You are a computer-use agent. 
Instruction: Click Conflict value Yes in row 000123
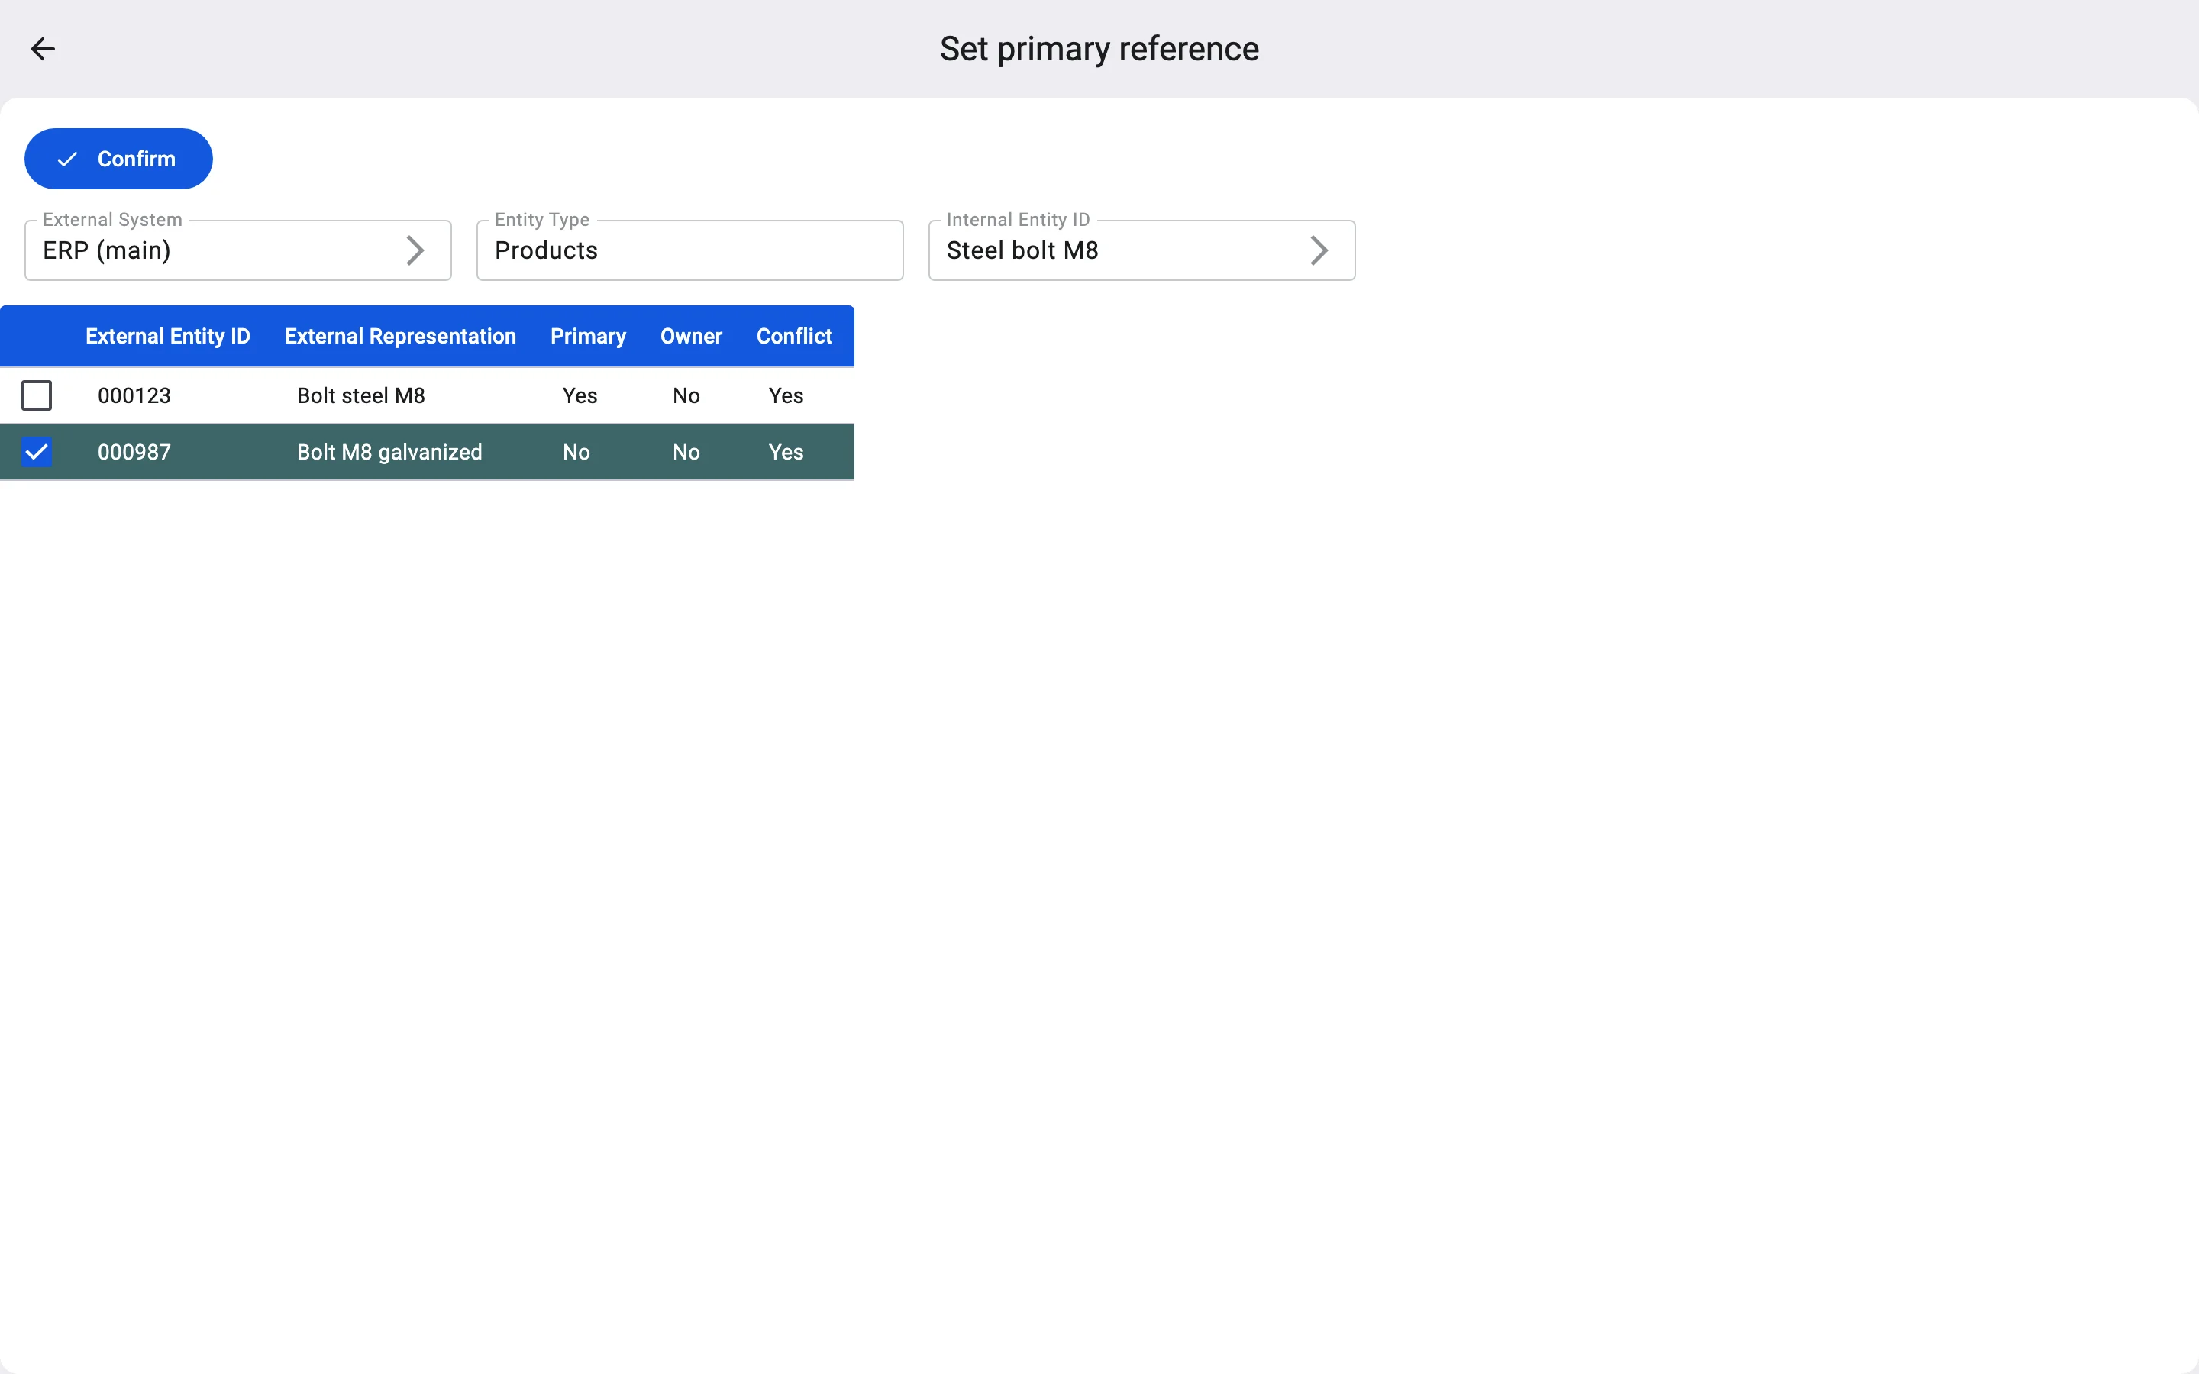(786, 395)
